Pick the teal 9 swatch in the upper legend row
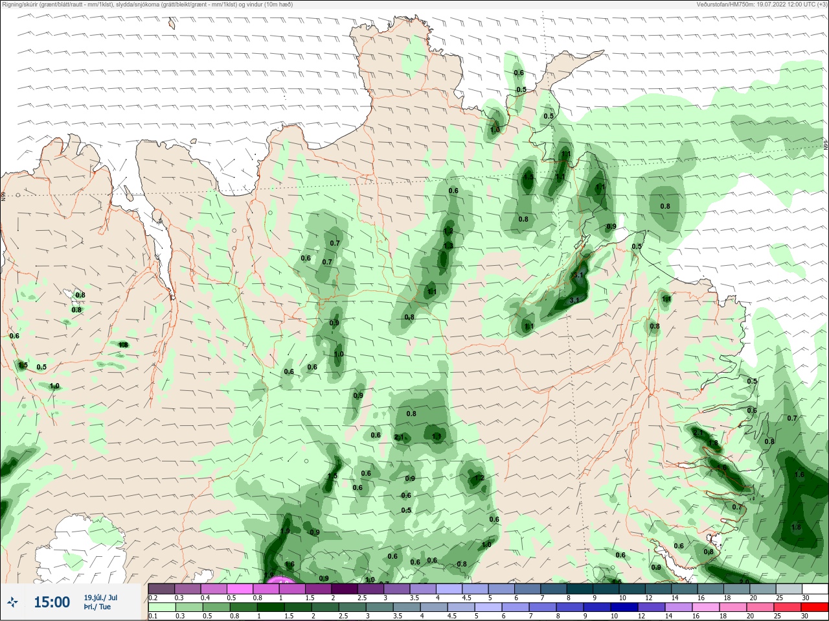The width and height of the screenshot is (829, 621). click(x=606, y=589)
